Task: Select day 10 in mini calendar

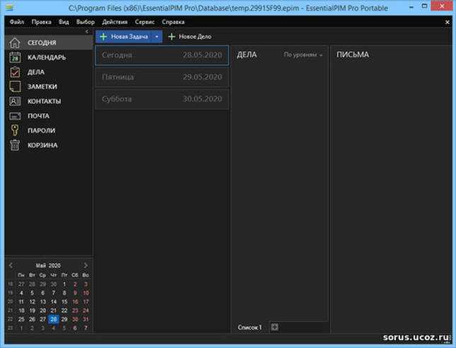Action: 86,293
